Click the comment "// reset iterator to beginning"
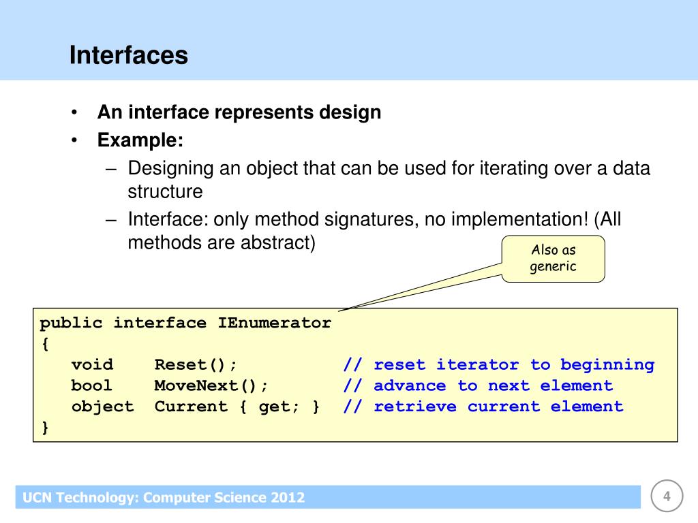Image resolution: width=698 pixels, height=523 pixels. [x=498, y=365]
